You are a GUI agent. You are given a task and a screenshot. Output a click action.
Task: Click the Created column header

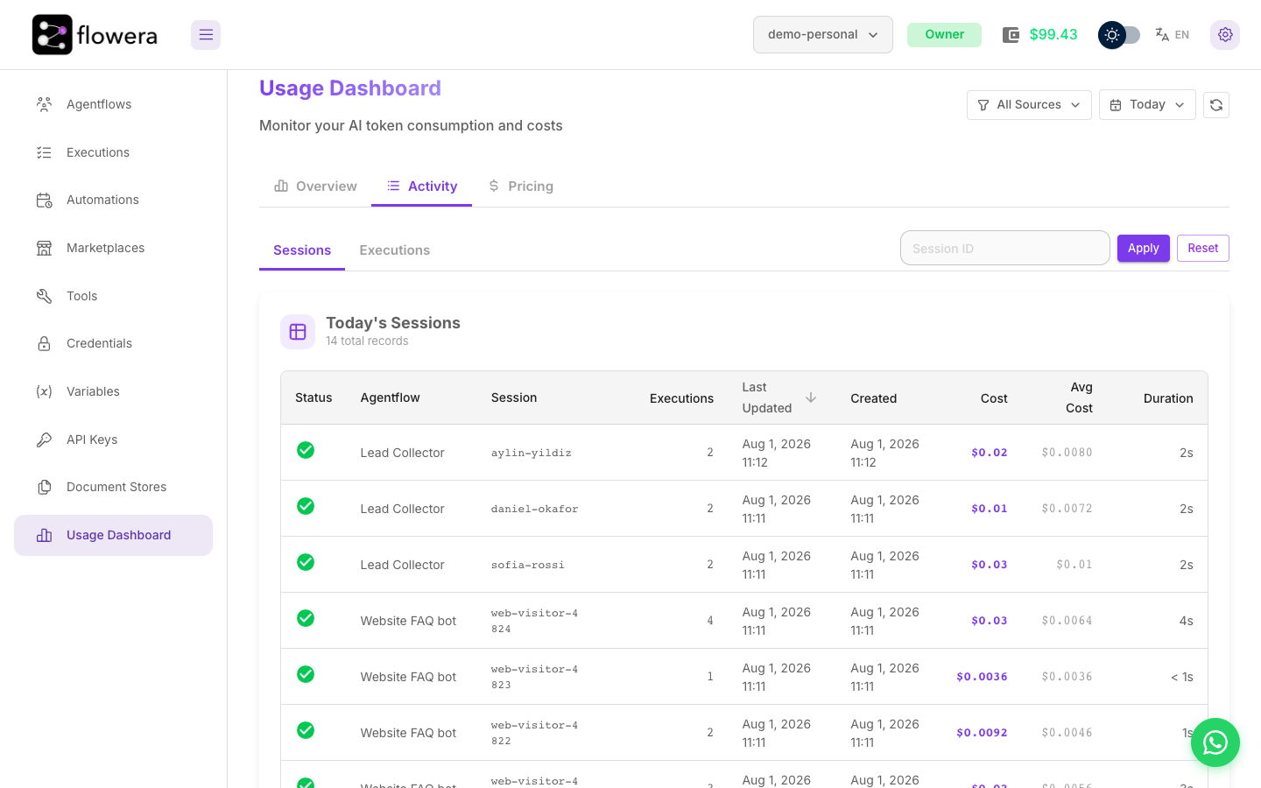coord(873,398)
